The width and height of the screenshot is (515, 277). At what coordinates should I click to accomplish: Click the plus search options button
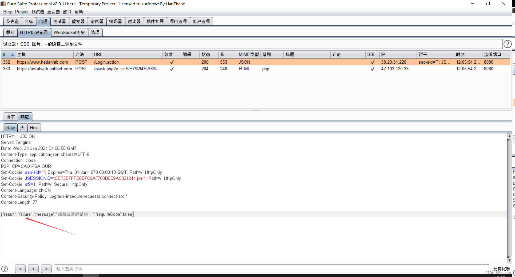coord(33,269)
